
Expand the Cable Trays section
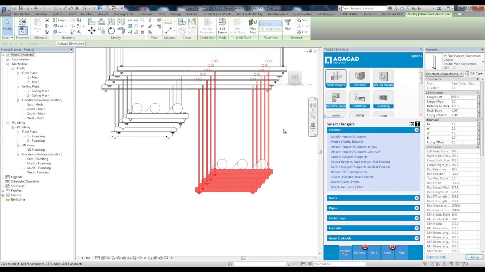[x=417, y=218]
